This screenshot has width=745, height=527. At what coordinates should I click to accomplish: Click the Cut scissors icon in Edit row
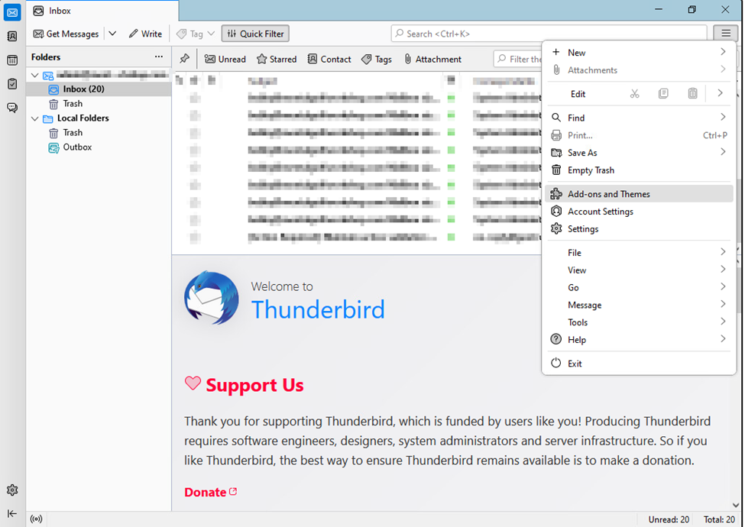(635, 93)
